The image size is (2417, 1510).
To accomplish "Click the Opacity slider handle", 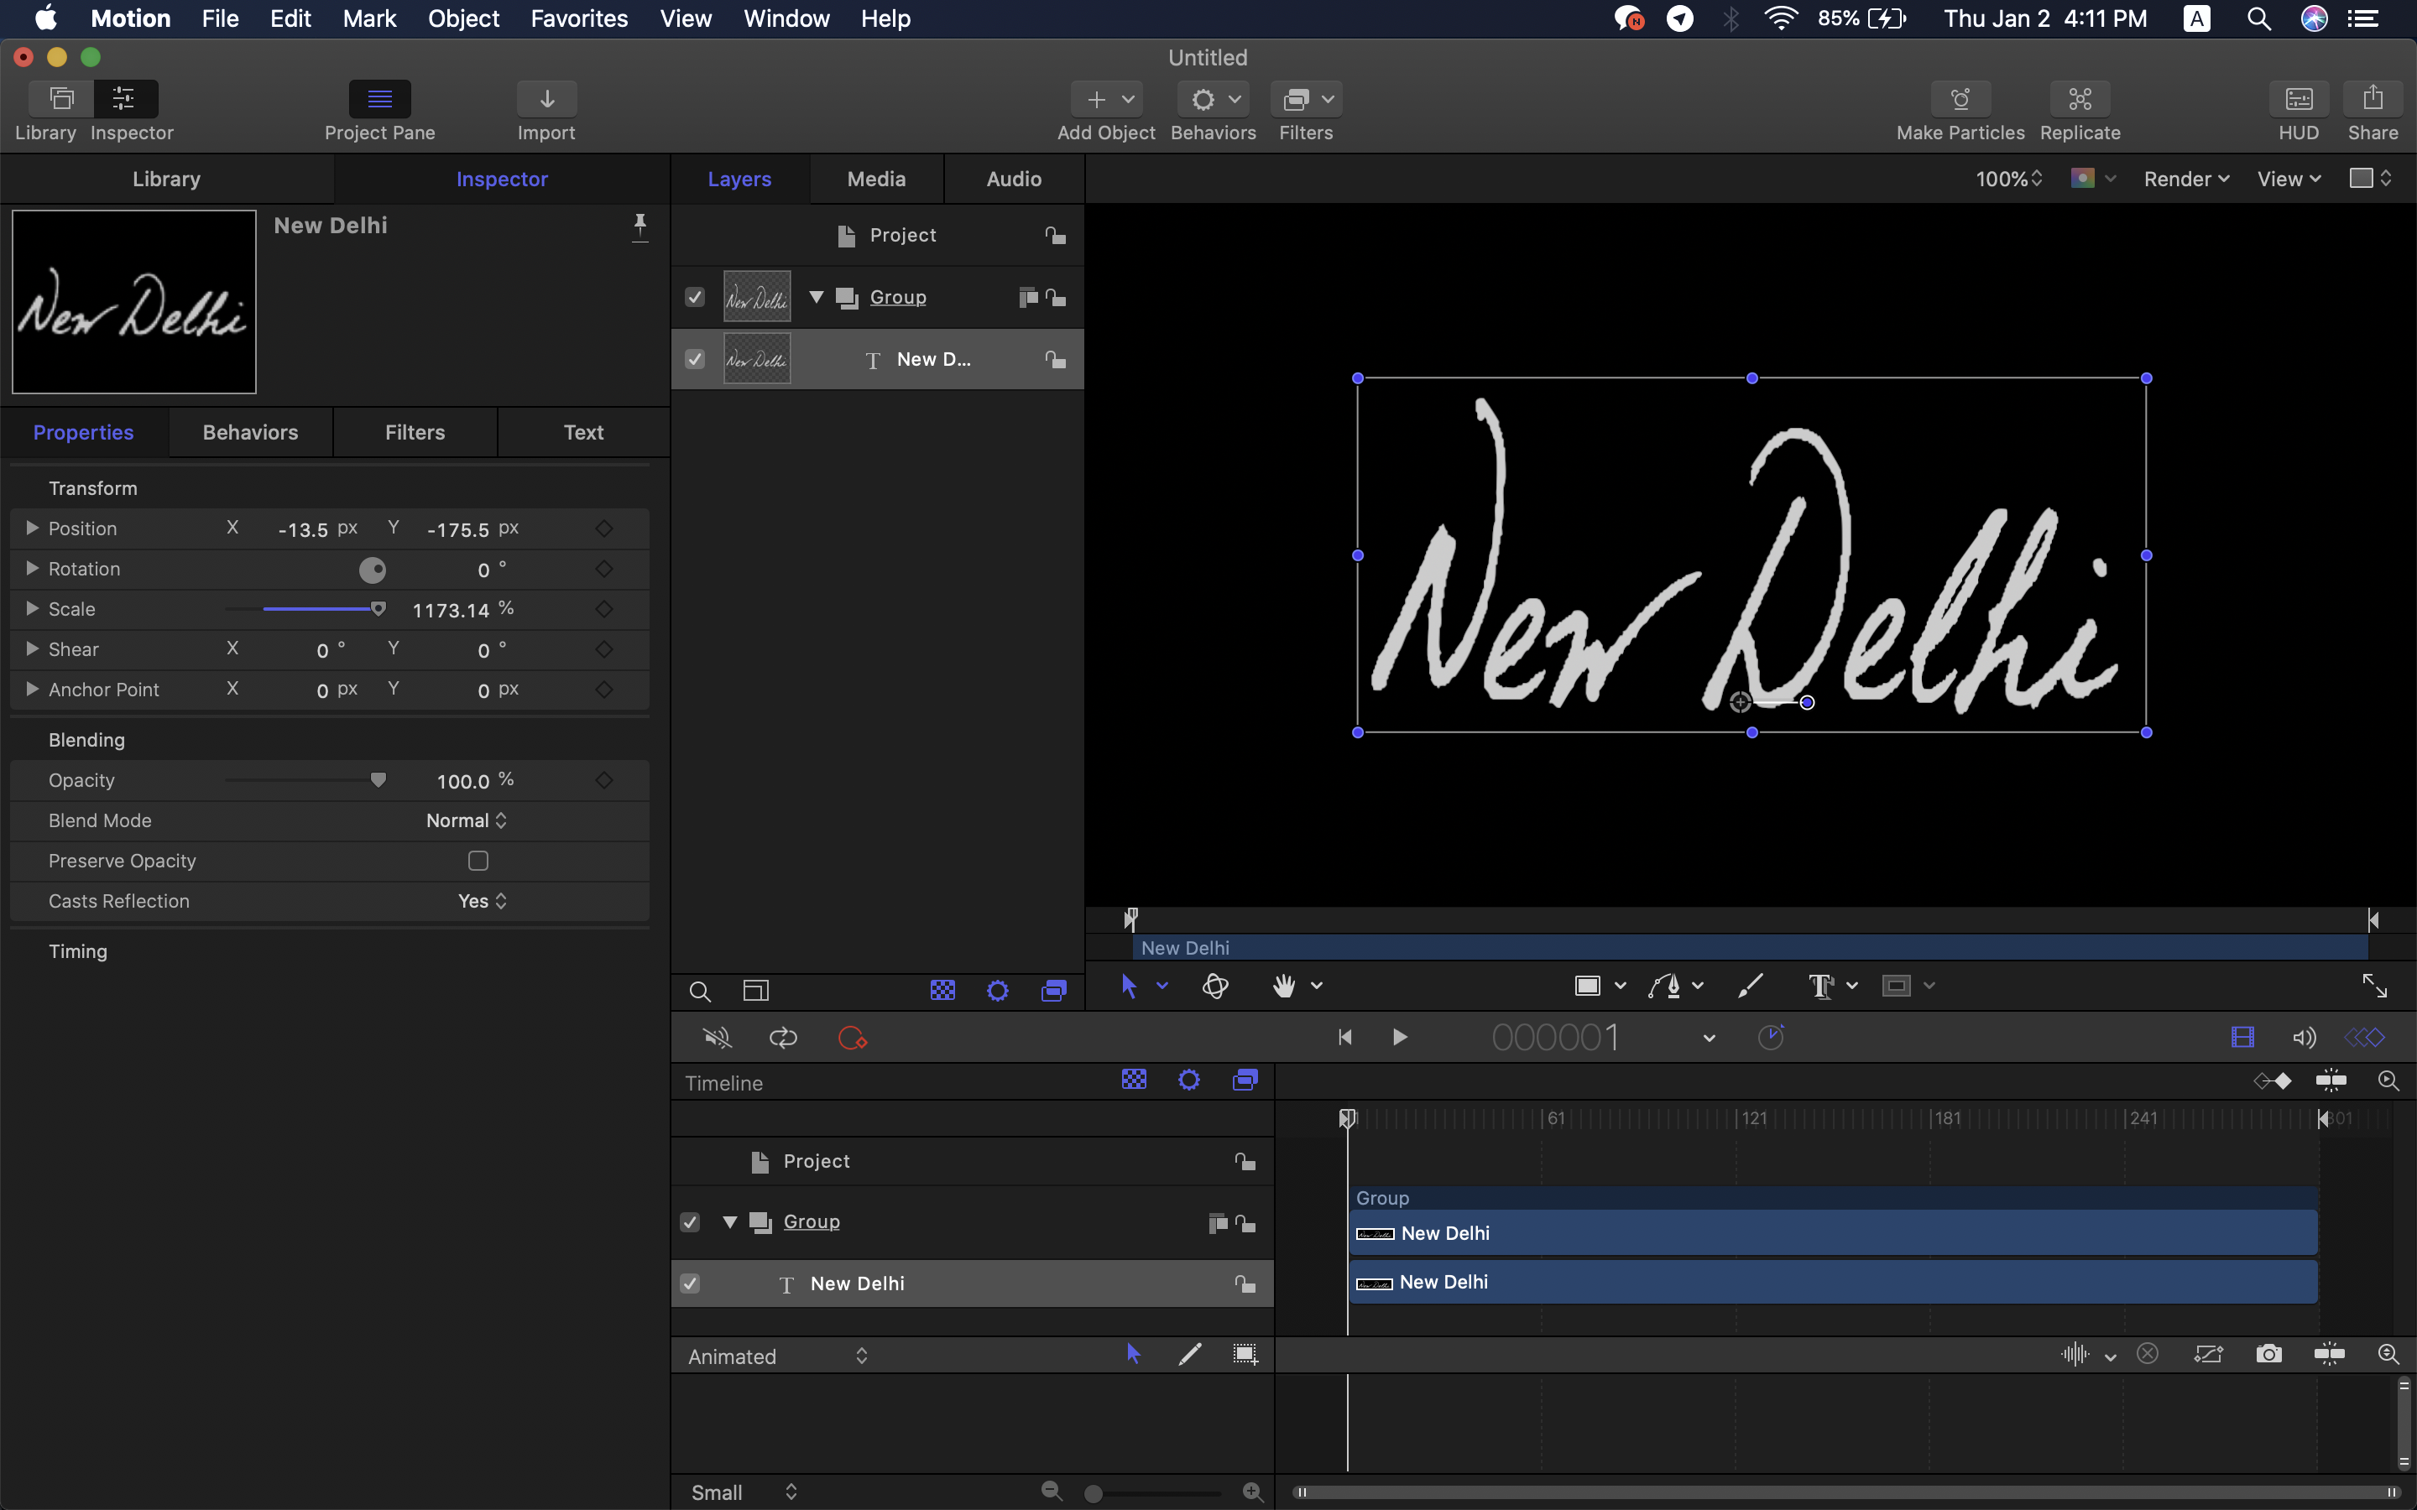I will [378, 780].
